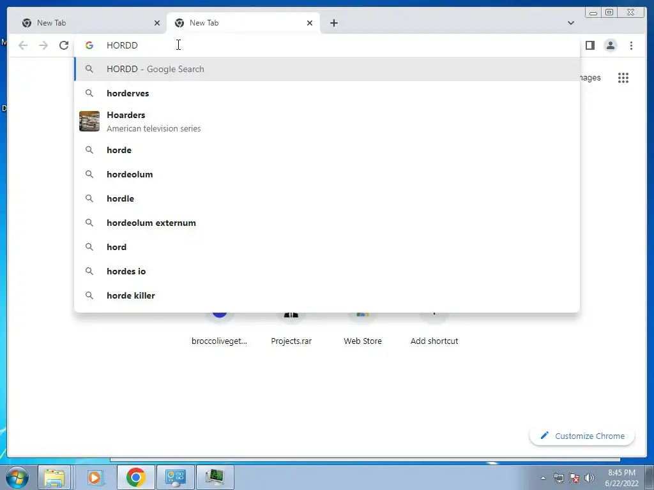The width and height of the screenshot is (654, 490).
Task: Select the 'horde' suggestion
Action: [327, 150]
